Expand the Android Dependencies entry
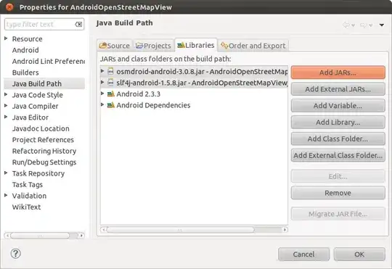The height and width of the screenshot is (269, 392). [x=102, y=104]
